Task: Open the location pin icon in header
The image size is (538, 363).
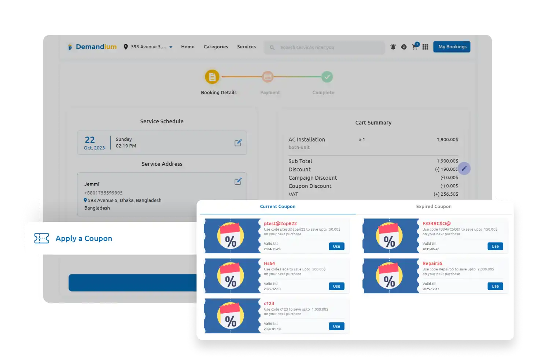Action: click(x=126, y=47)
